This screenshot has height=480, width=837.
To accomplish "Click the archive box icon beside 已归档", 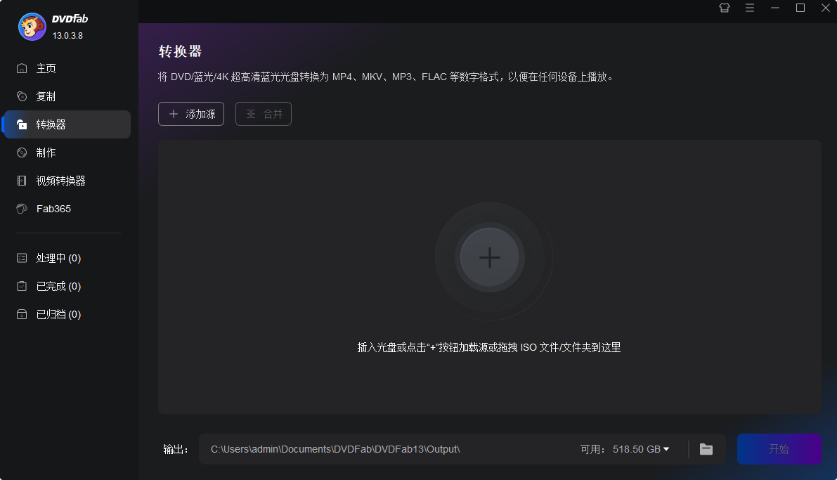I will (22, 314).
